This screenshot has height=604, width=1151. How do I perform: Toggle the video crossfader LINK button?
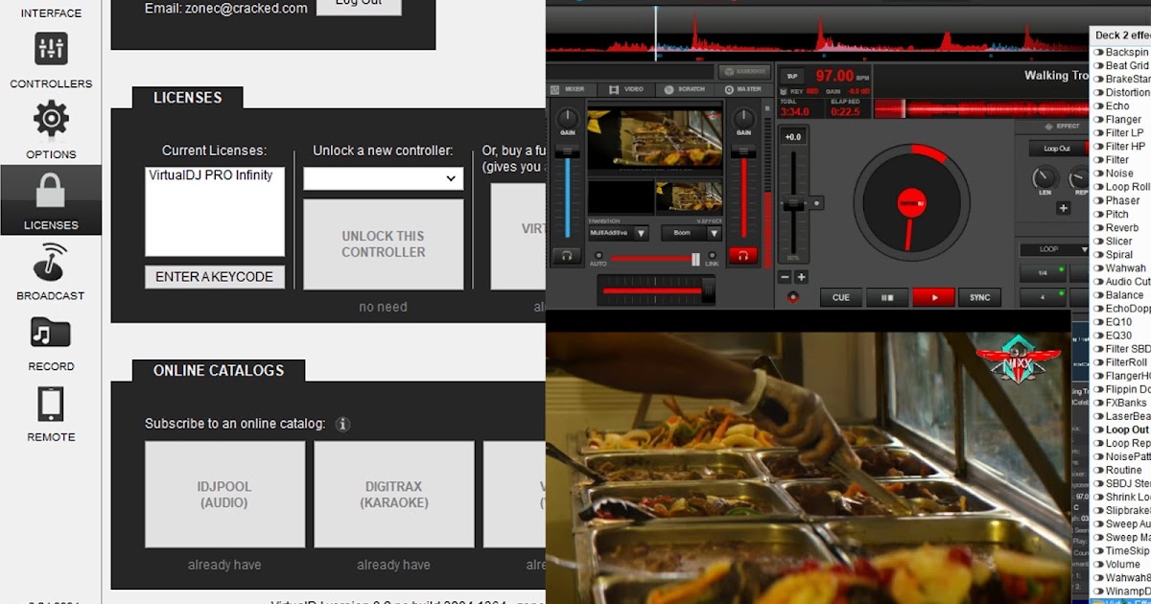712,257
